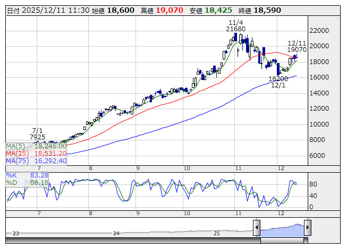Image resolution: width=347 pixels, height=249 pixels.
Task: Click year 23 marker in overview chart
Action: pyautogui.click(x=16, y=233)
